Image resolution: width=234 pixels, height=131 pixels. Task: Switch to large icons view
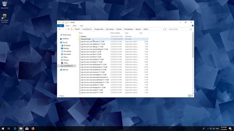(x=192, y=96)
